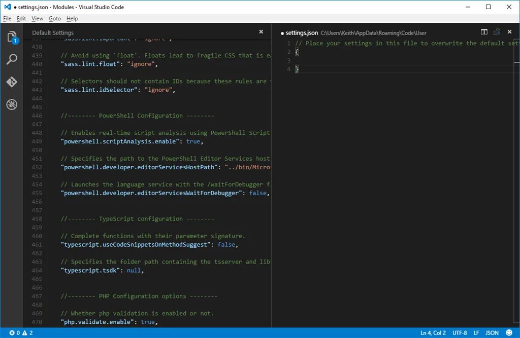Place cursor on empty line 3 of settings.json
Screen dimensions: 520x338
[x=405, y=61]
